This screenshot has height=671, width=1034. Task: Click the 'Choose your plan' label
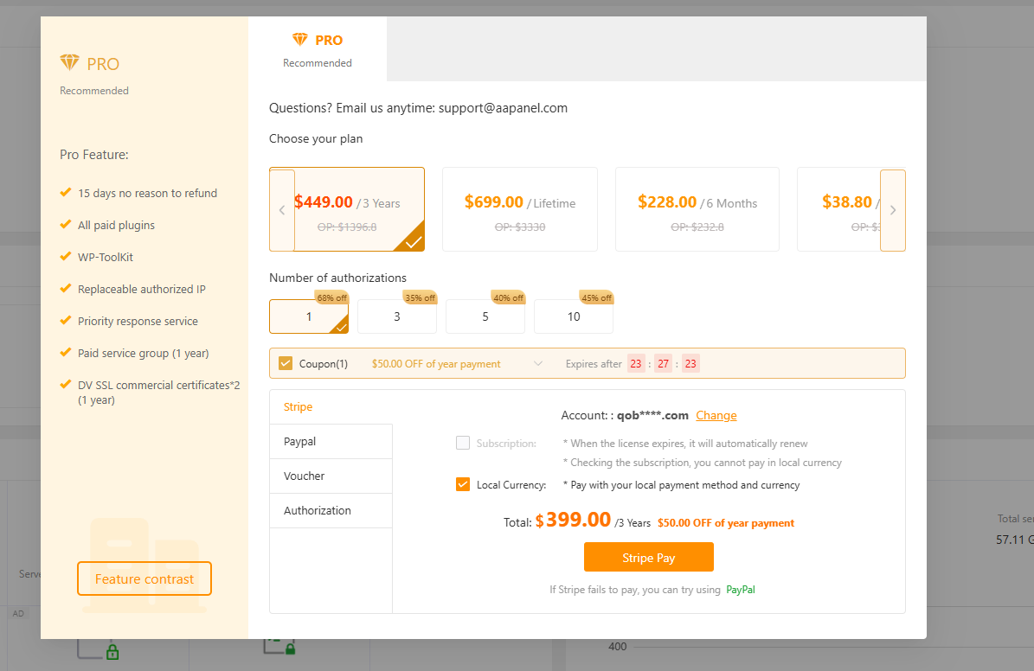coord(316,138)
